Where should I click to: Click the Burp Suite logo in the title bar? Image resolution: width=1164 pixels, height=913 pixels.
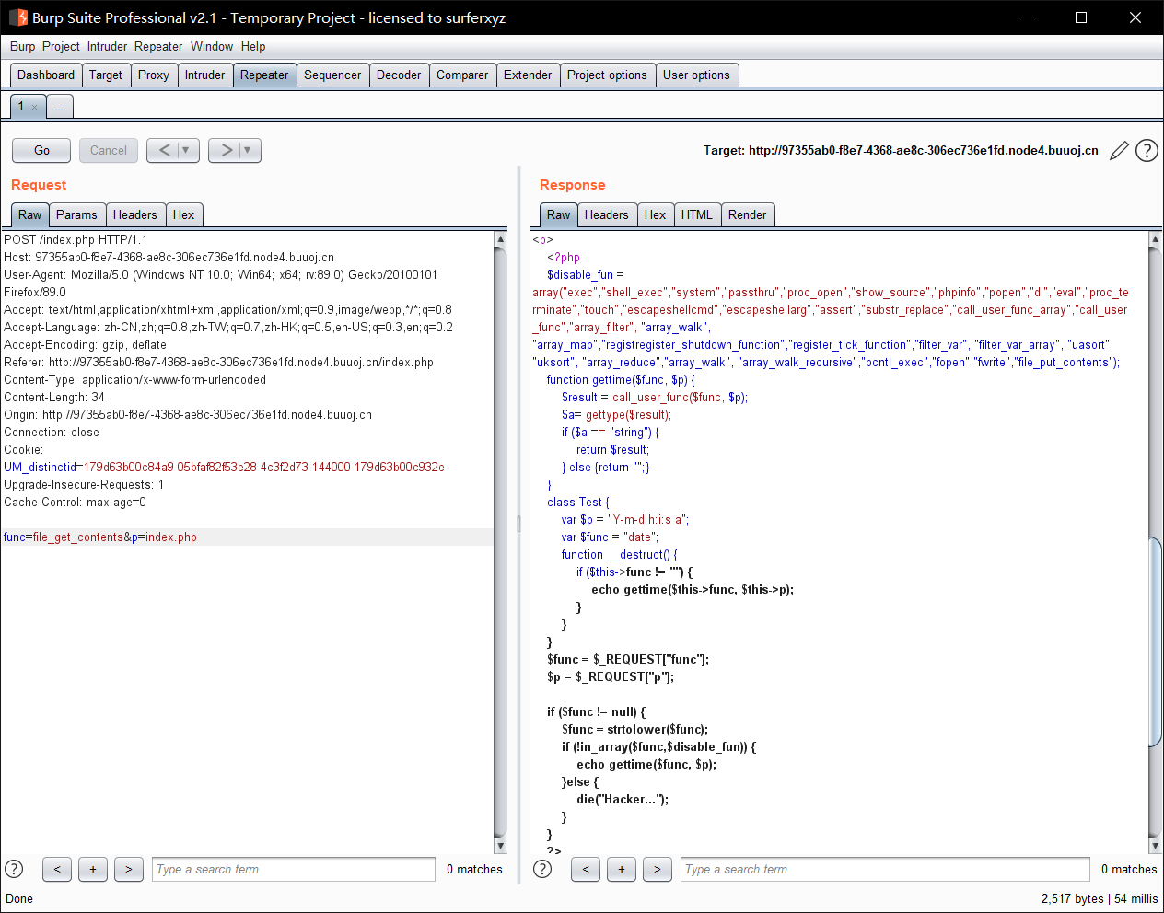tap(17, 17)
